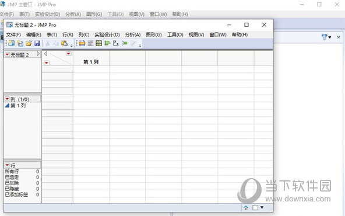
Task: Click the 所有行 row count entry
Action: (x=22, y=172)
